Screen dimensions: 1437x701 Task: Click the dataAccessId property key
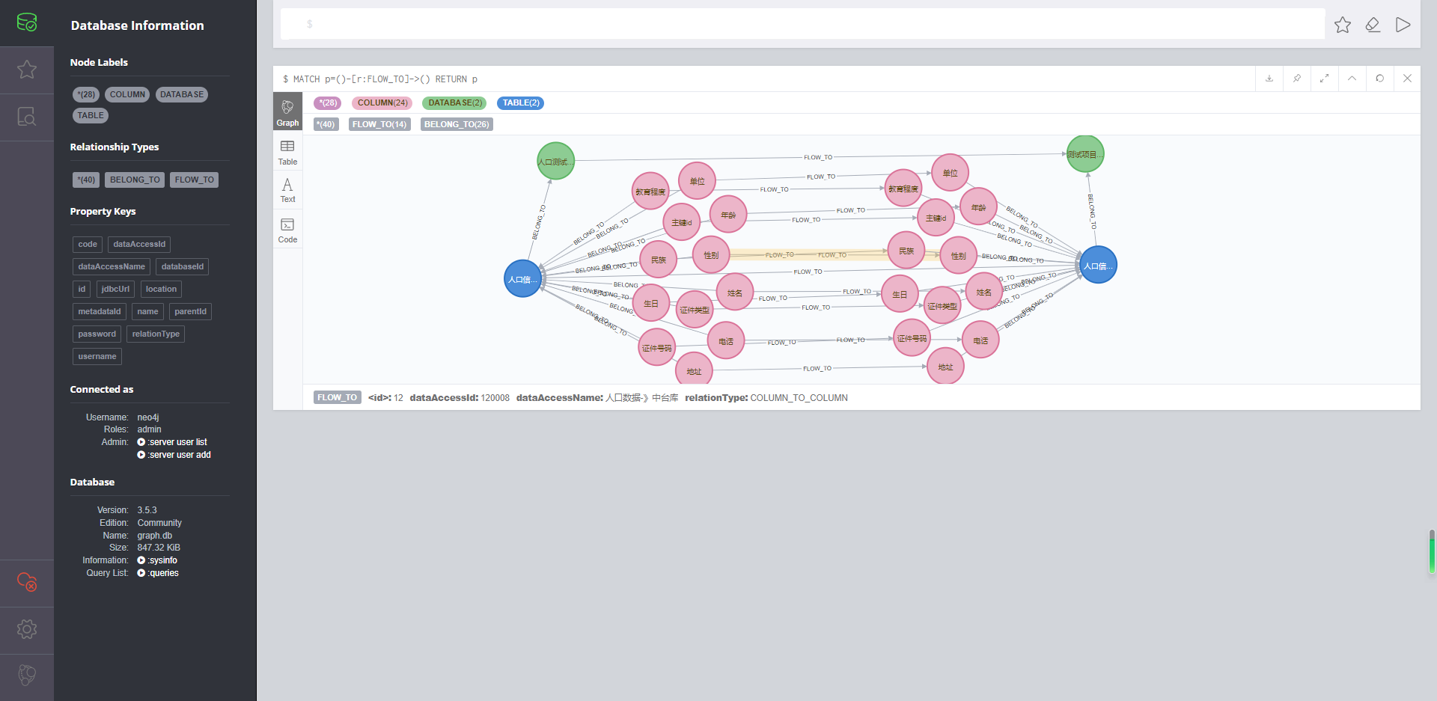(139, 244)
